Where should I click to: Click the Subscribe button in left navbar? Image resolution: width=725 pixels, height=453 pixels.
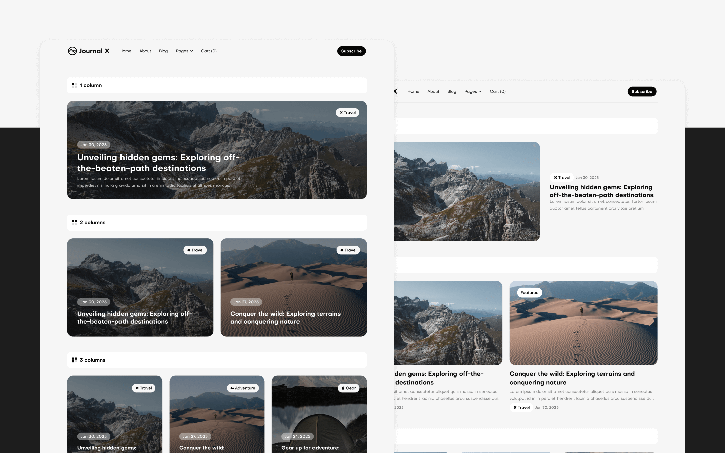tap(351, 51)
